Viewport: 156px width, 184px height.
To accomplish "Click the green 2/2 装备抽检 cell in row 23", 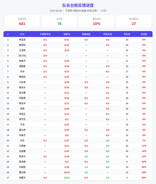I will pyautogui.click(x=86, y=156).
